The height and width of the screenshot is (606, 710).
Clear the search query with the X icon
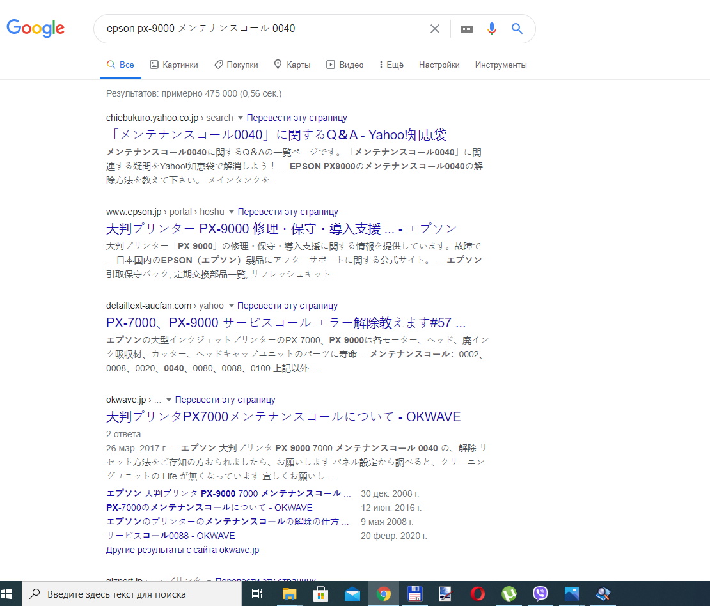435,29
